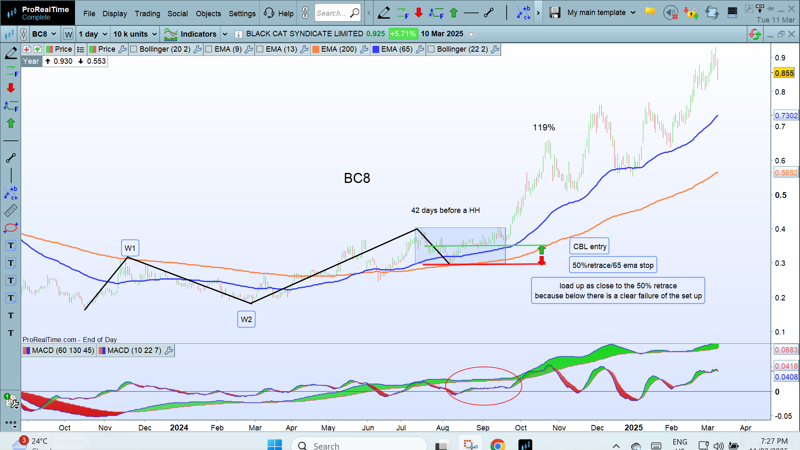Screen dimensions: 800x450
Task: Toggle the EMA (65) blue visibility box
Action: point(376,49)
